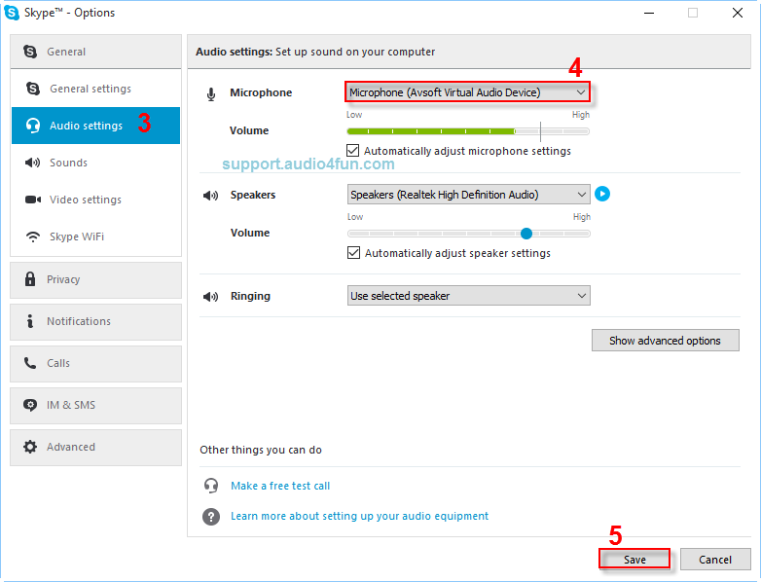Select General settings in sidebar
The width and height of the screenshot is (761, 582).
[95, 89]
